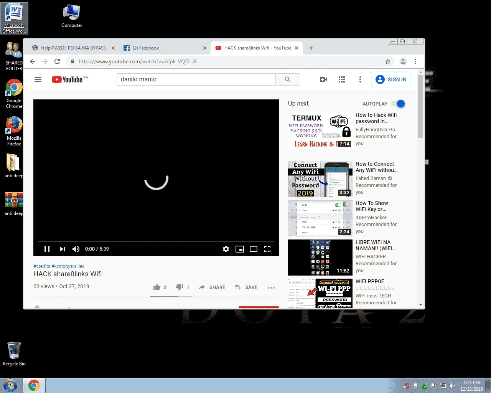
Task: Enter full screen on the player
Action: [x=267, y=249]
